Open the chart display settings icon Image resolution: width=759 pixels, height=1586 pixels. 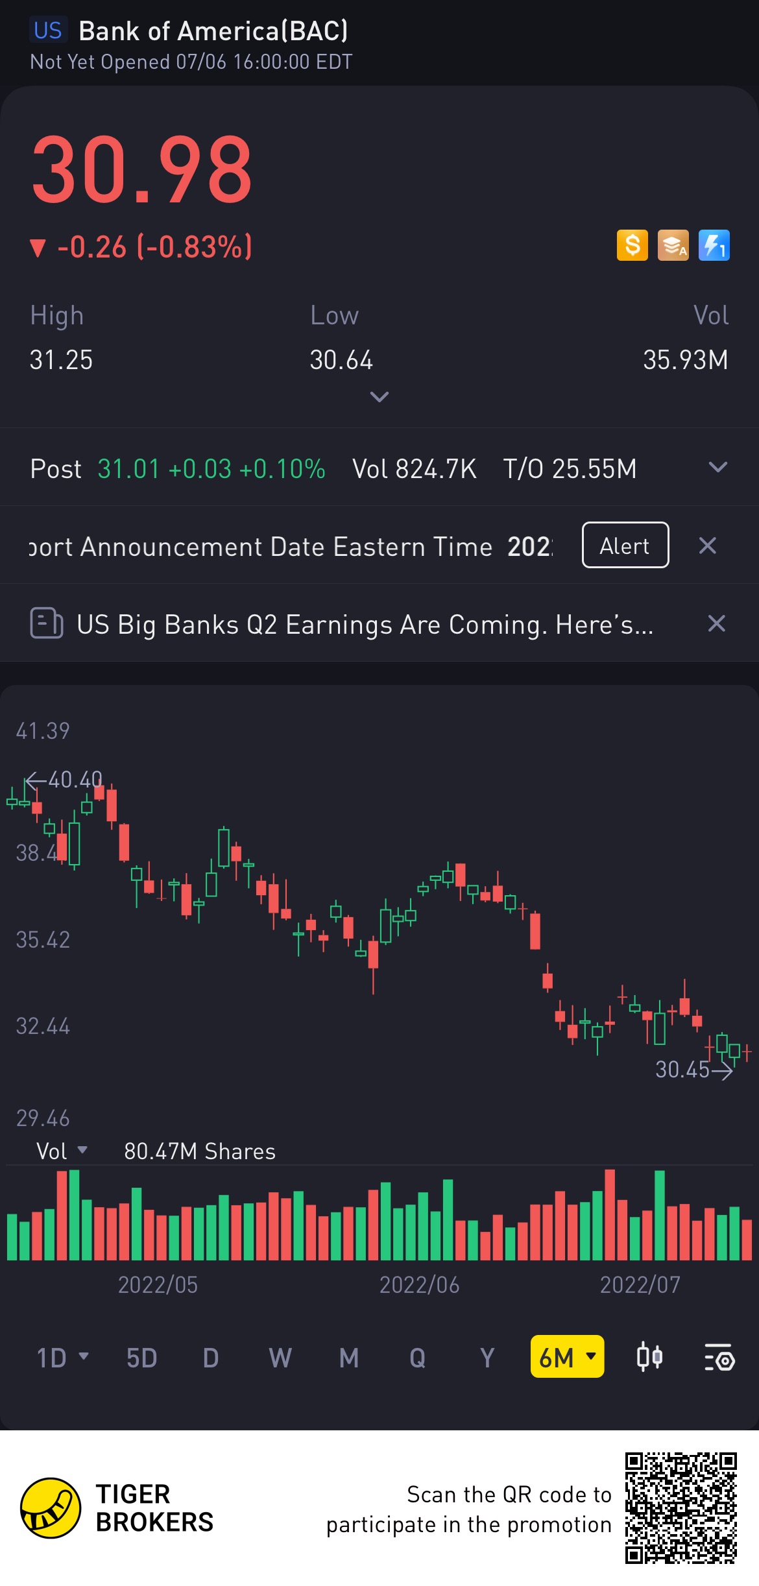[x=719, y=1357]
